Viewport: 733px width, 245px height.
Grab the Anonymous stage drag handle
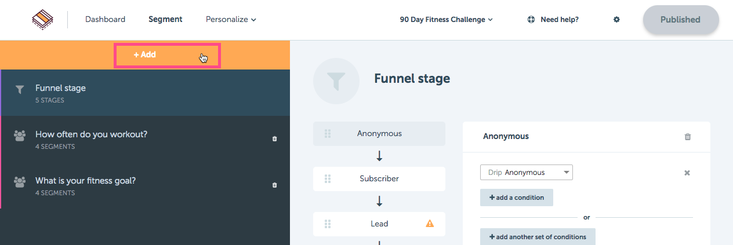pos(328,134)
